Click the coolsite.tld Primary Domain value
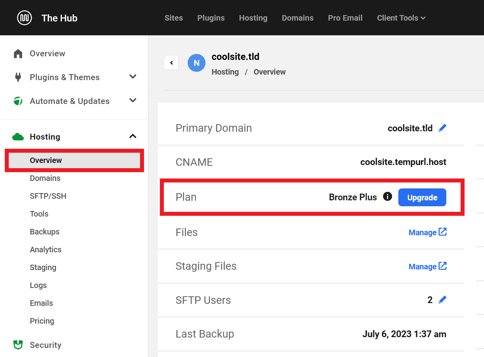This screenshot has height=357, width=484. click(x=410, y=128)
